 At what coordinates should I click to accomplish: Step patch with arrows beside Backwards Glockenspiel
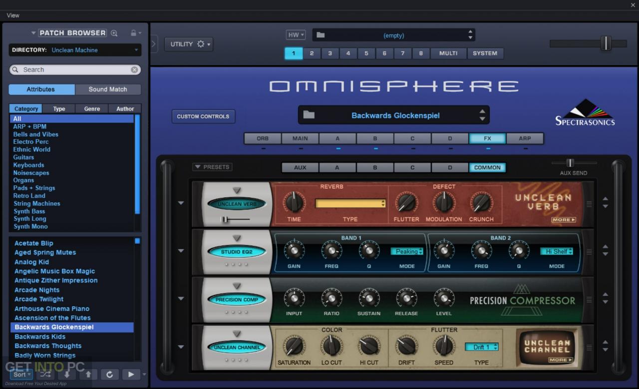point(482,115)
